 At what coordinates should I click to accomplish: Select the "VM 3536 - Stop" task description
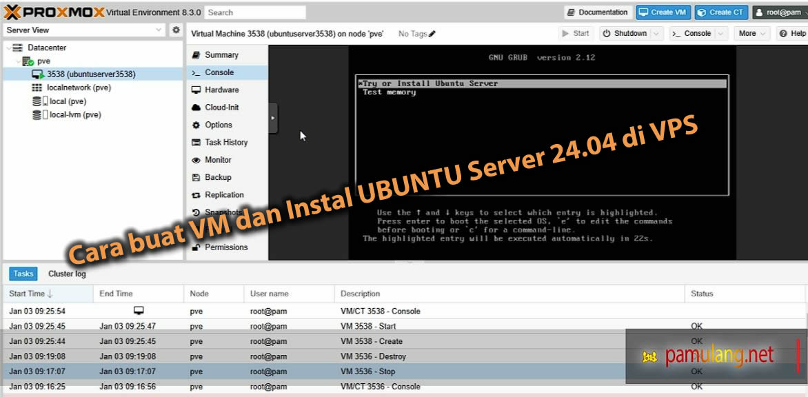pyautogui.click(x=367, y=371)
